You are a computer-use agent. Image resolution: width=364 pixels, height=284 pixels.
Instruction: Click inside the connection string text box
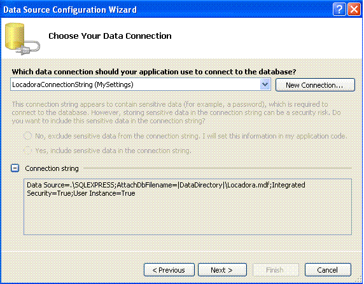pyautogui.click(x=188, y=206)
